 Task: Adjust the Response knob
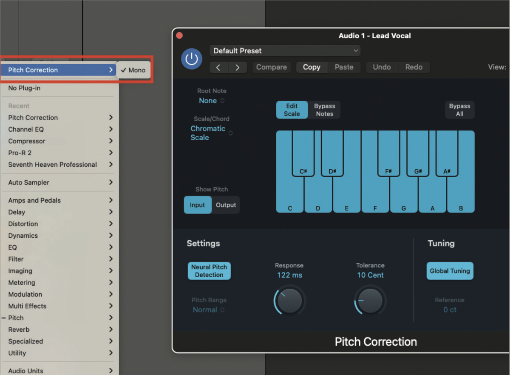point(289,301)
